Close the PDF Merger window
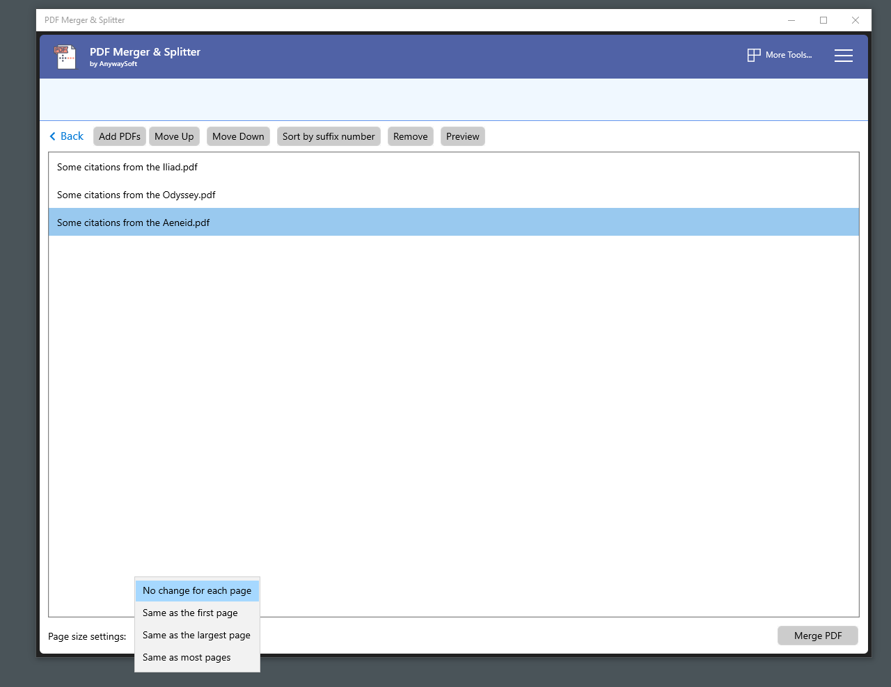Screen dimensions: 891x687 (x=855, y=20)
